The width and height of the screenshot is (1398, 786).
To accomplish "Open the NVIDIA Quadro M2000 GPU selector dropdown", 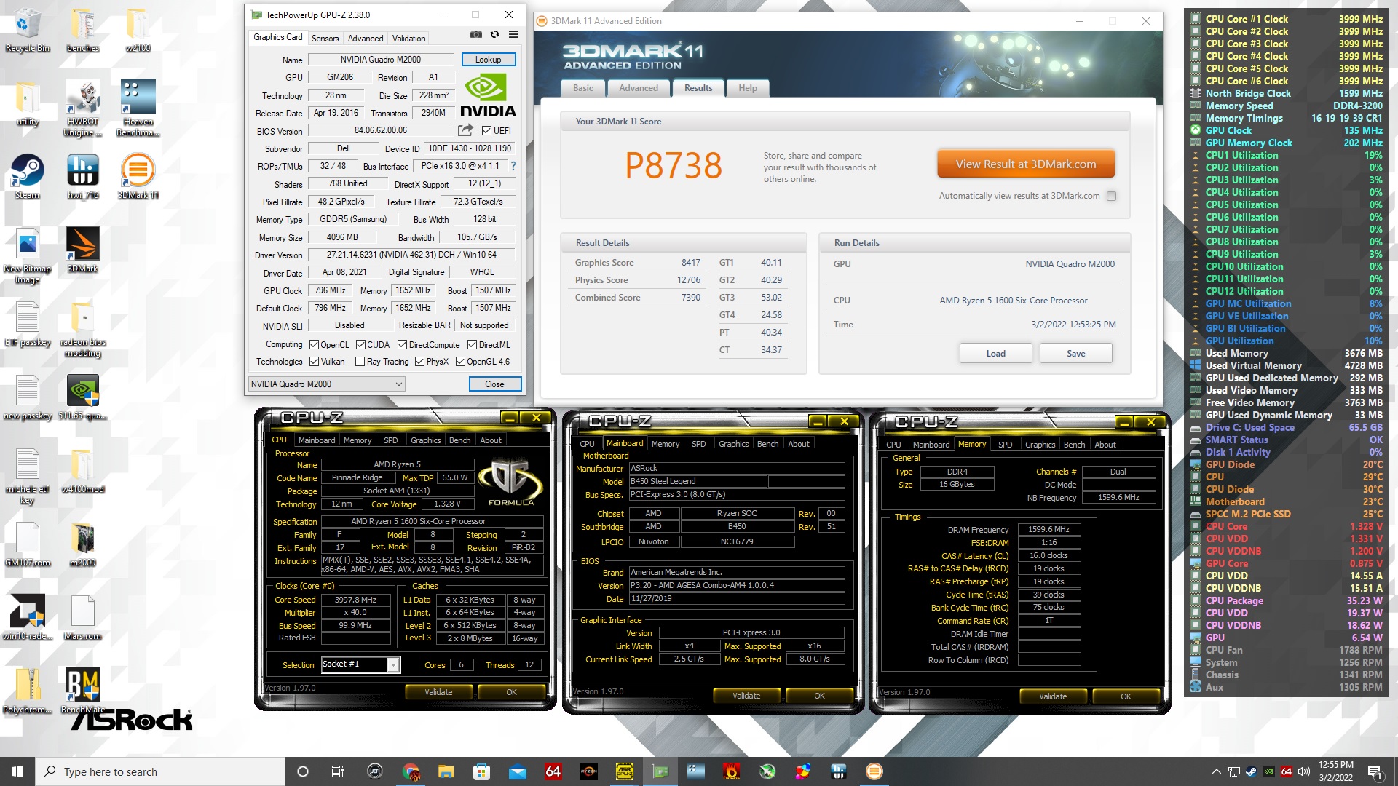I will (x=326, y=384).
